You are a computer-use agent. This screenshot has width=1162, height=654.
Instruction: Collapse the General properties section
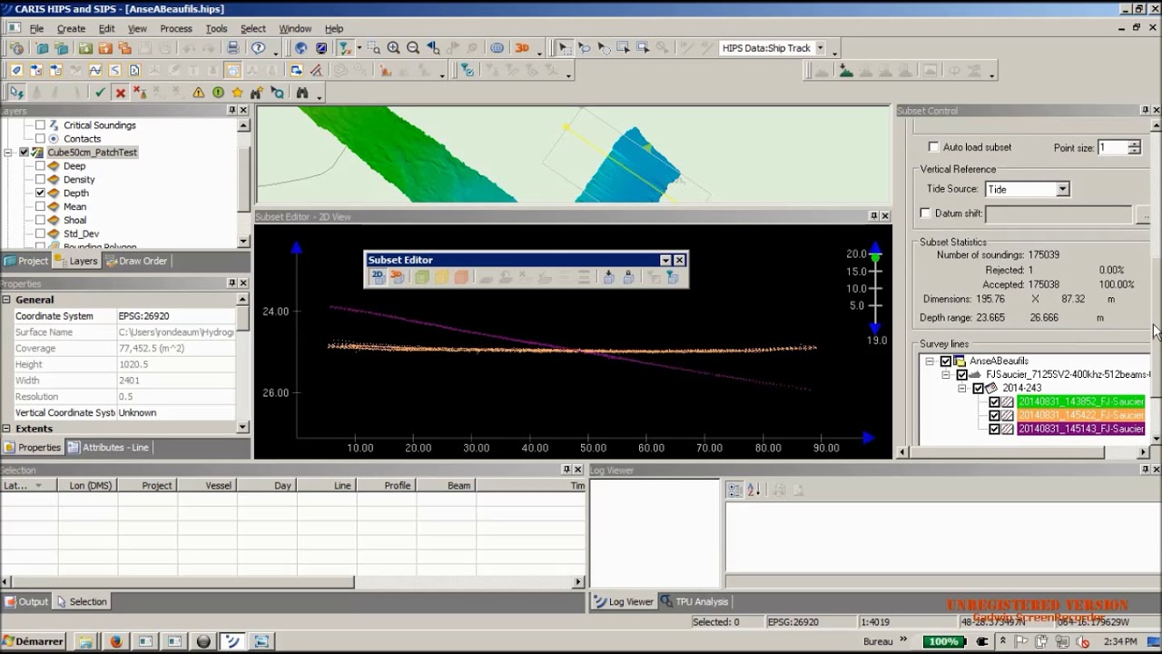coord(6,300)
